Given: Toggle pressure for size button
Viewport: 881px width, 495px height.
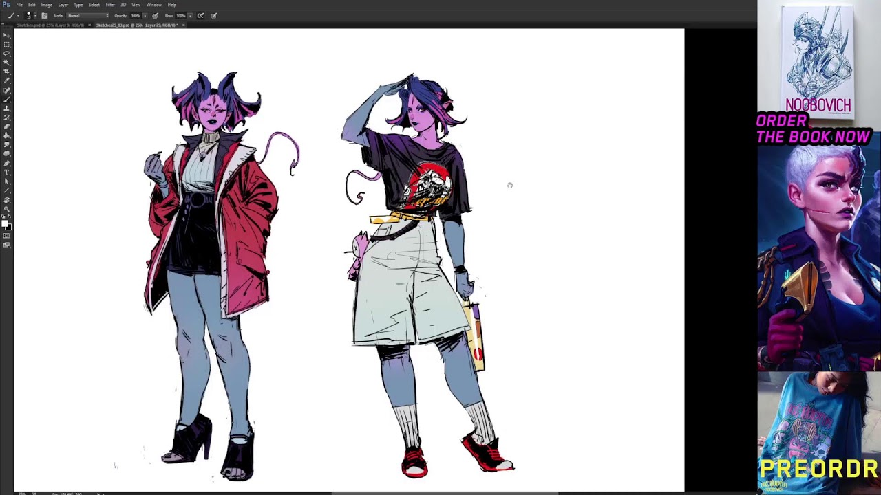Looking at the screenshot, I should pos(214,16).
